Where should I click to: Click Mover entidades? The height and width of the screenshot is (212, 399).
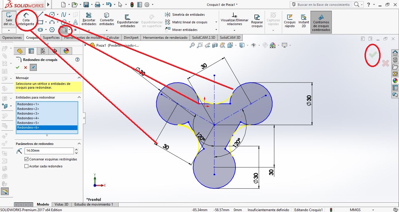tap(181, 30)
